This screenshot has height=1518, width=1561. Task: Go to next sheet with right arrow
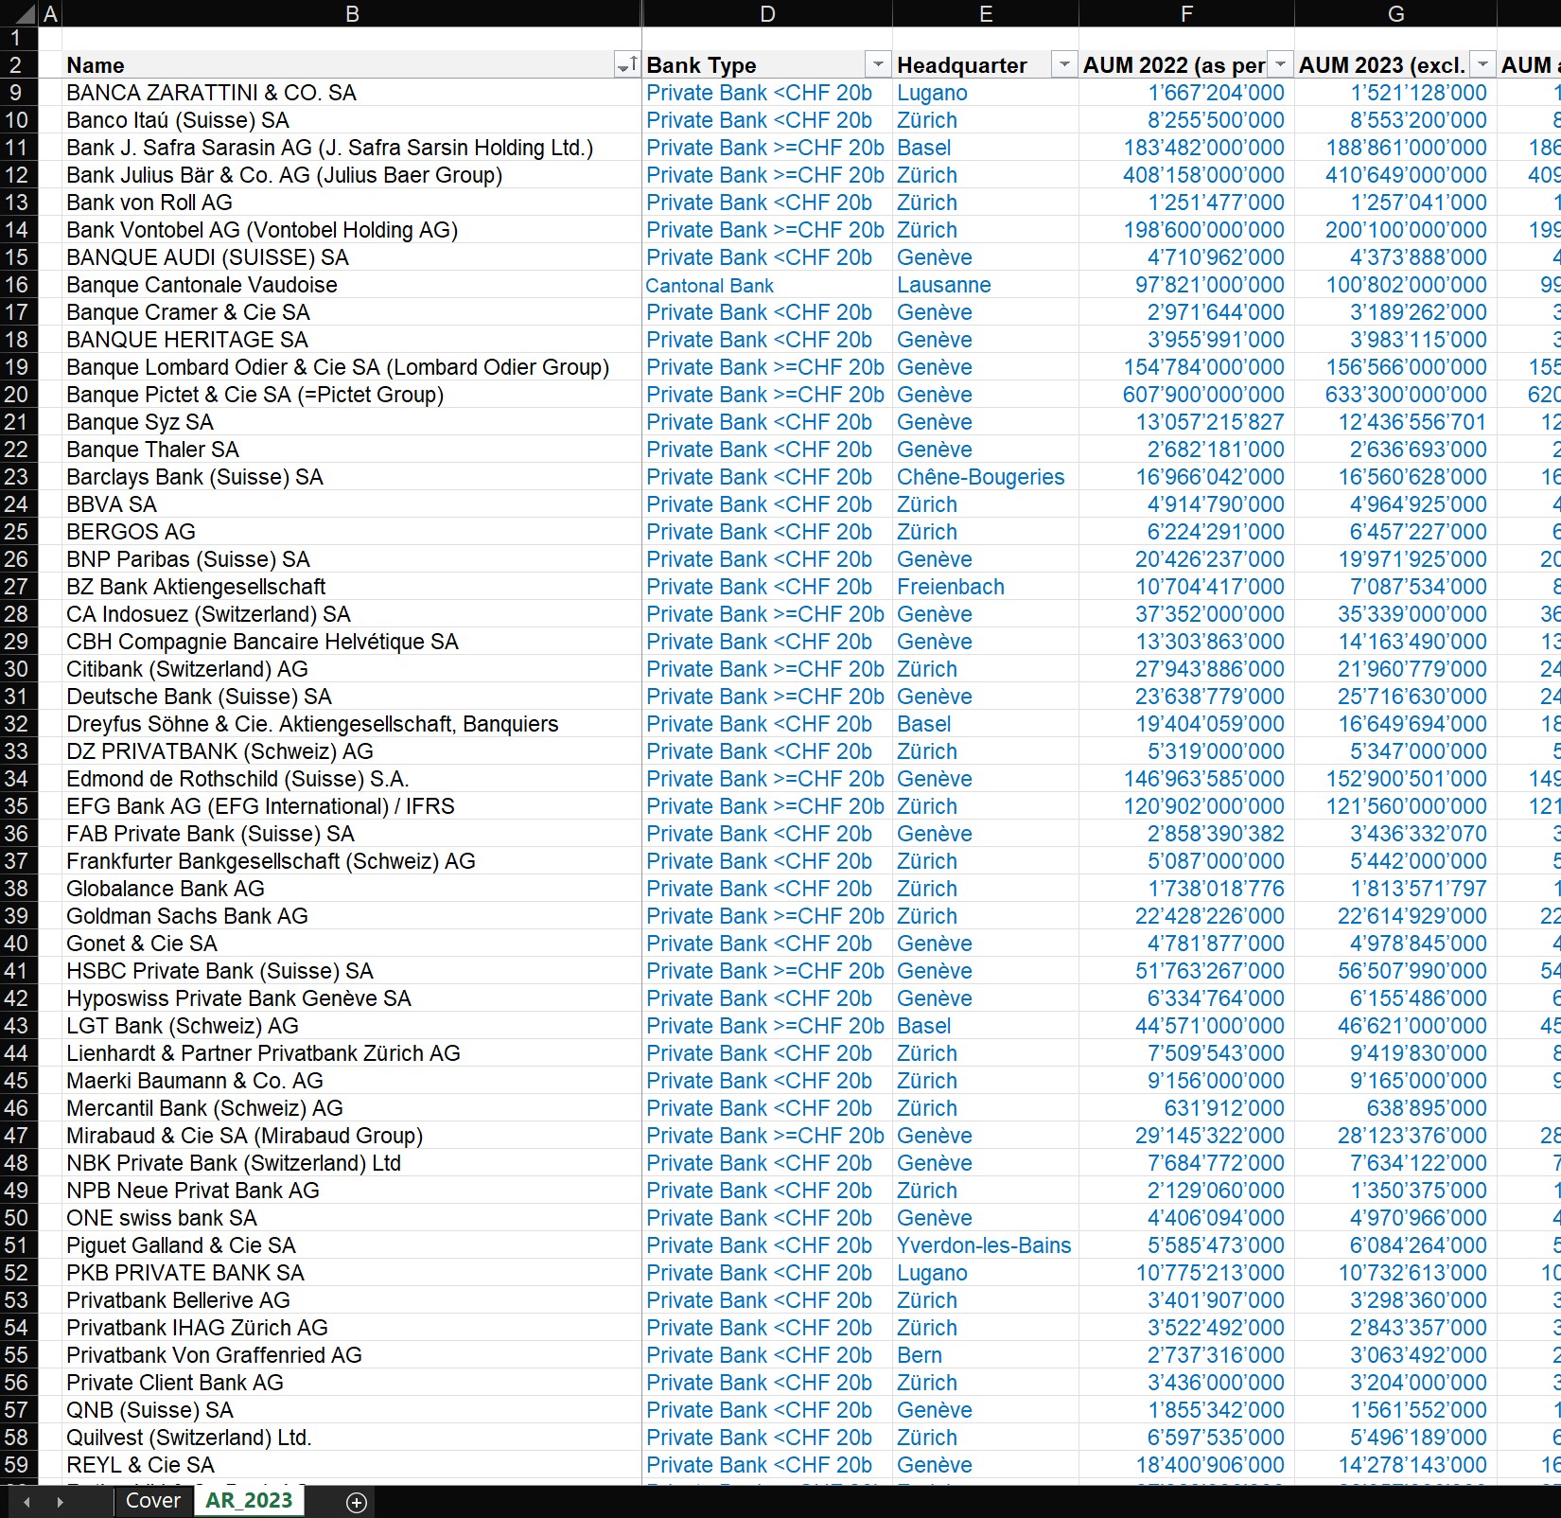tap(60, 1502)
